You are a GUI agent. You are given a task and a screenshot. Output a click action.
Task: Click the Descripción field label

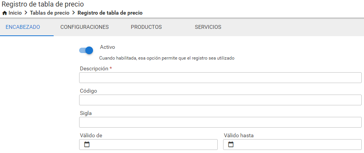(94, 69)
